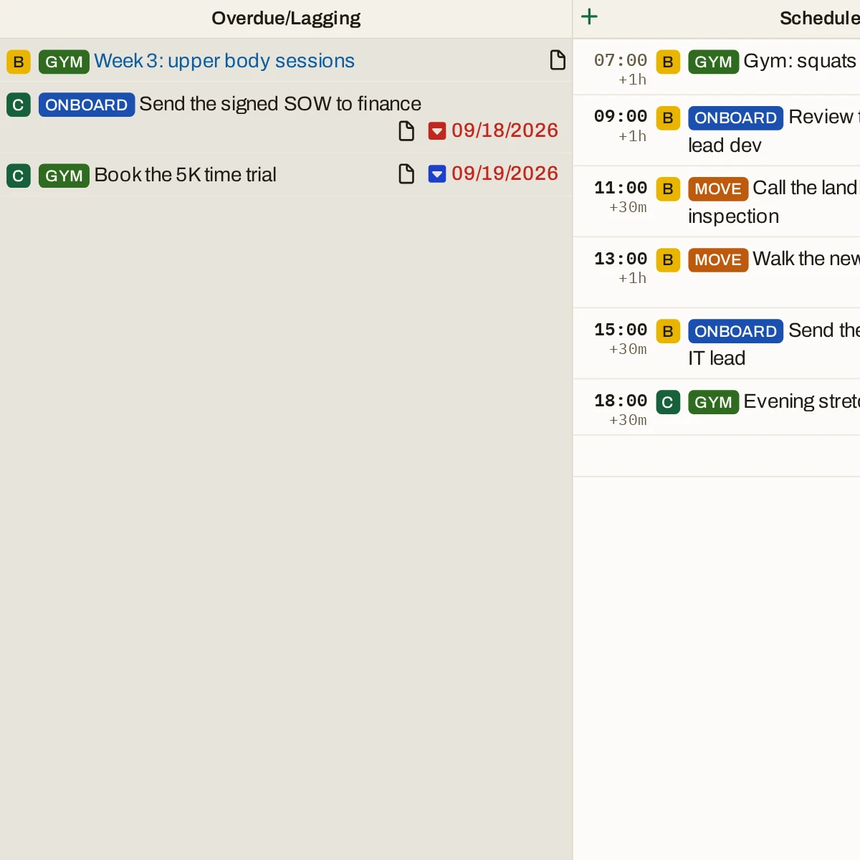Click the 18:00 time slot
Image resolution: width=860 pixels, height=860 pixels.
click(x=621, y=401)
